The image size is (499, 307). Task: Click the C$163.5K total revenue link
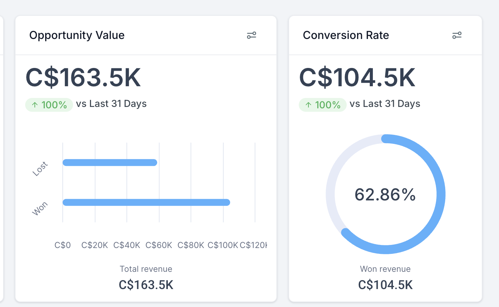point(146,285)
